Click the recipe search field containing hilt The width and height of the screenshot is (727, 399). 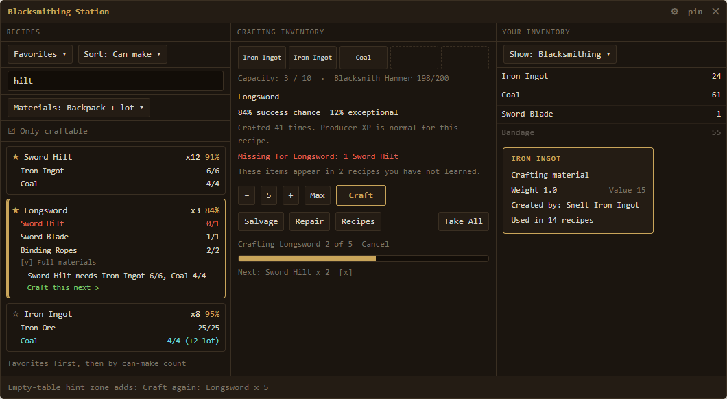(x=115, y=81)
